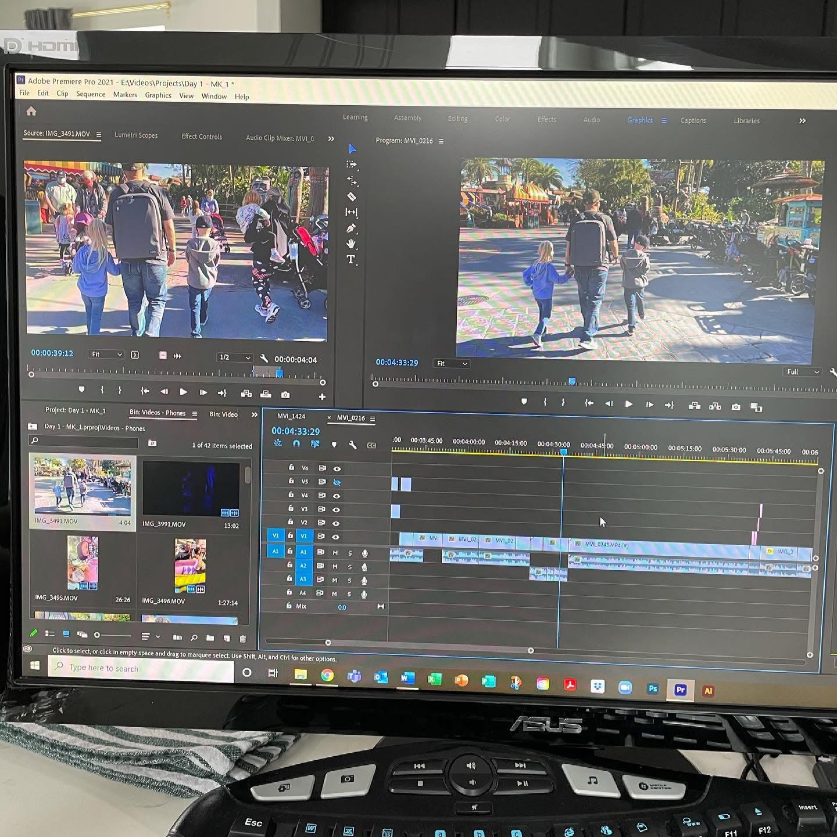Select the Razor tool in the toolbar
Viewport: 837px width, 837px height.
pos(351,196)
